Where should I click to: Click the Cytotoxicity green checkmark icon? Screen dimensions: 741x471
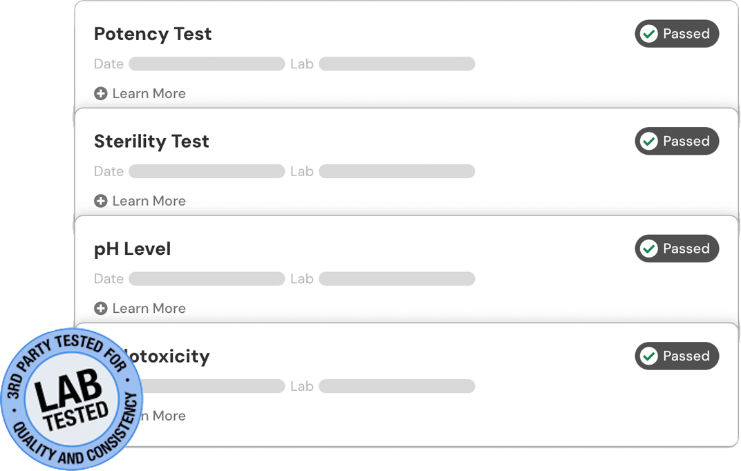click(649, 356)
